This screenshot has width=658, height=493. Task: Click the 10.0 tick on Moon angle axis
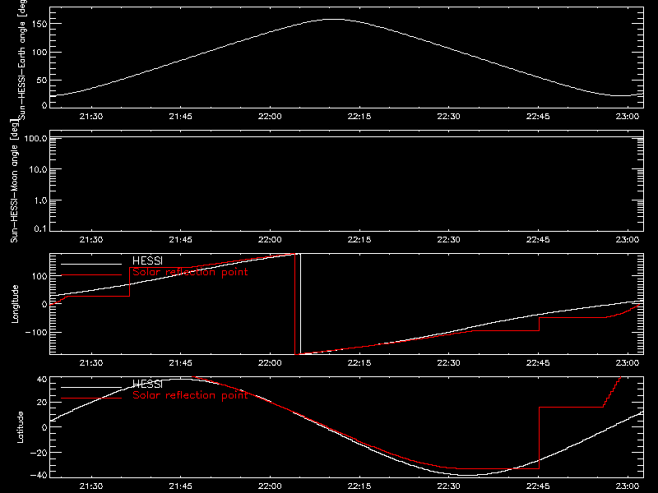[38, 169]
